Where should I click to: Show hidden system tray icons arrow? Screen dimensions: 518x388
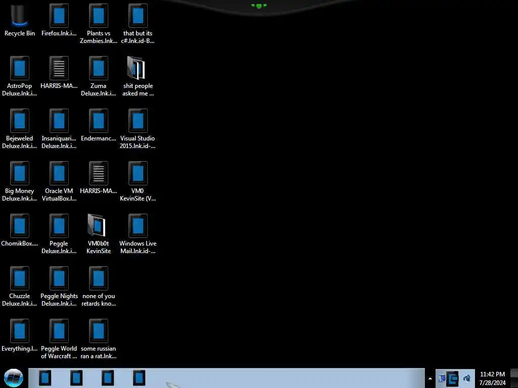(430, 378)
